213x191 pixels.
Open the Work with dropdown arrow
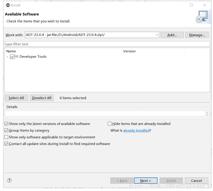coord(157,35)
